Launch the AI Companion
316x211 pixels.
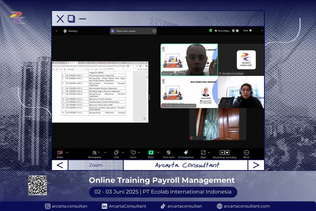coord(186,153)
